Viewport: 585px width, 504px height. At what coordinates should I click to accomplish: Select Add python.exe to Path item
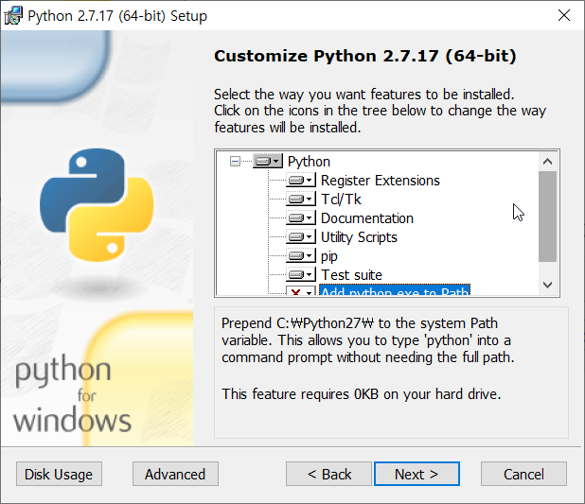pyautogui.click(x=395, y=291)
